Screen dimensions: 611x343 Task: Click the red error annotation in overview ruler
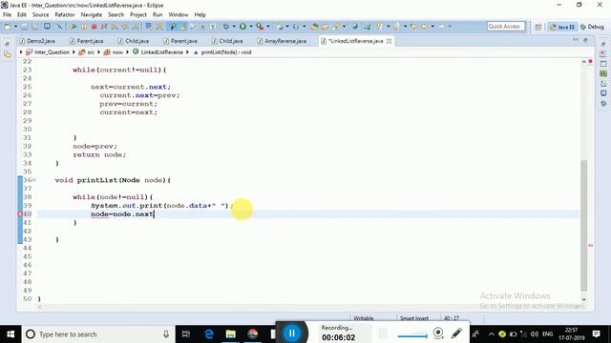point(590,246)
